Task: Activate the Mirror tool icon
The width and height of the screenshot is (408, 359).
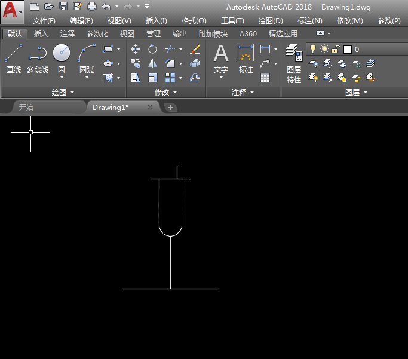Action: pyautogui.click(x=153, y=63)
